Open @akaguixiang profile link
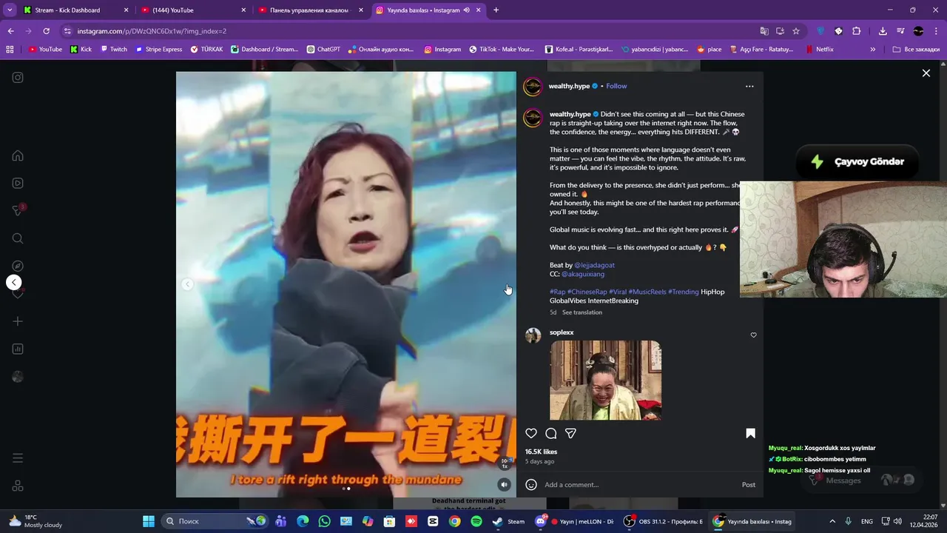 [x=583, y=274]
